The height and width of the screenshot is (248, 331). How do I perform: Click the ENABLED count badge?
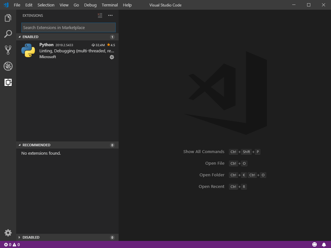coord(112,37)
